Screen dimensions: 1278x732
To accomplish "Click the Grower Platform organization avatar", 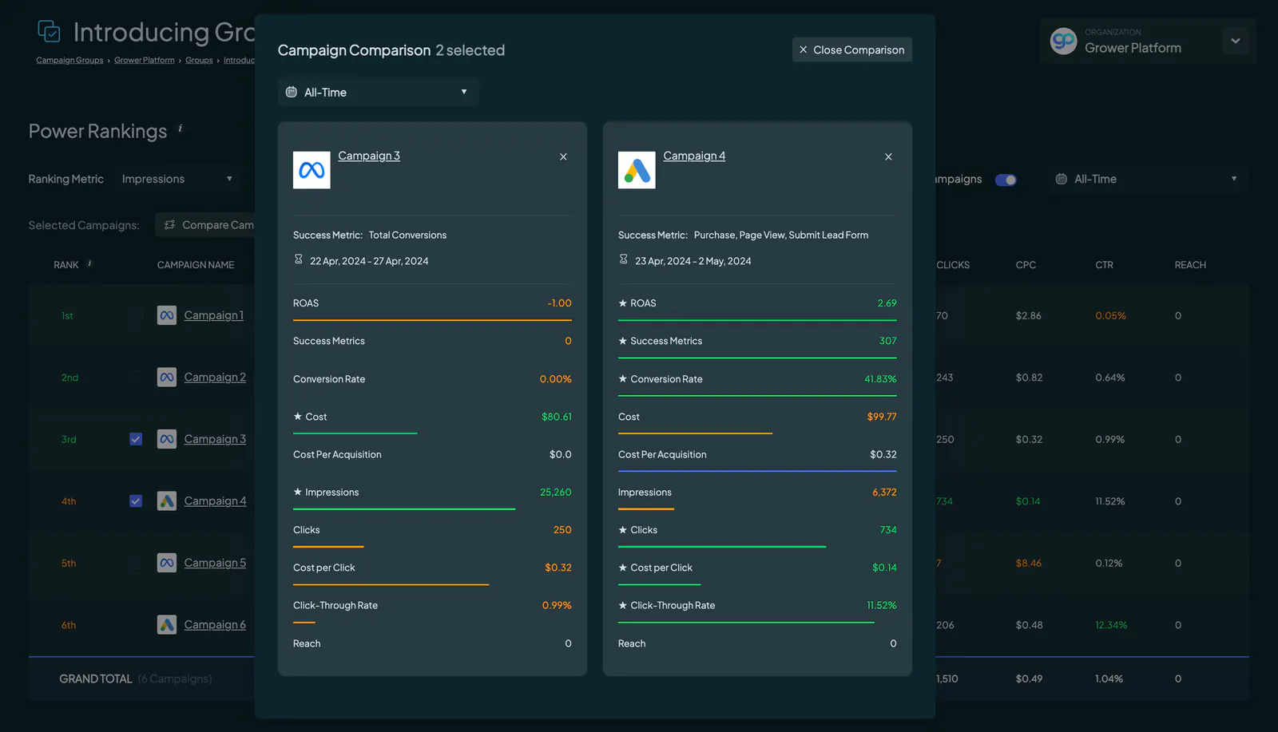I will tap(1063, 41).
